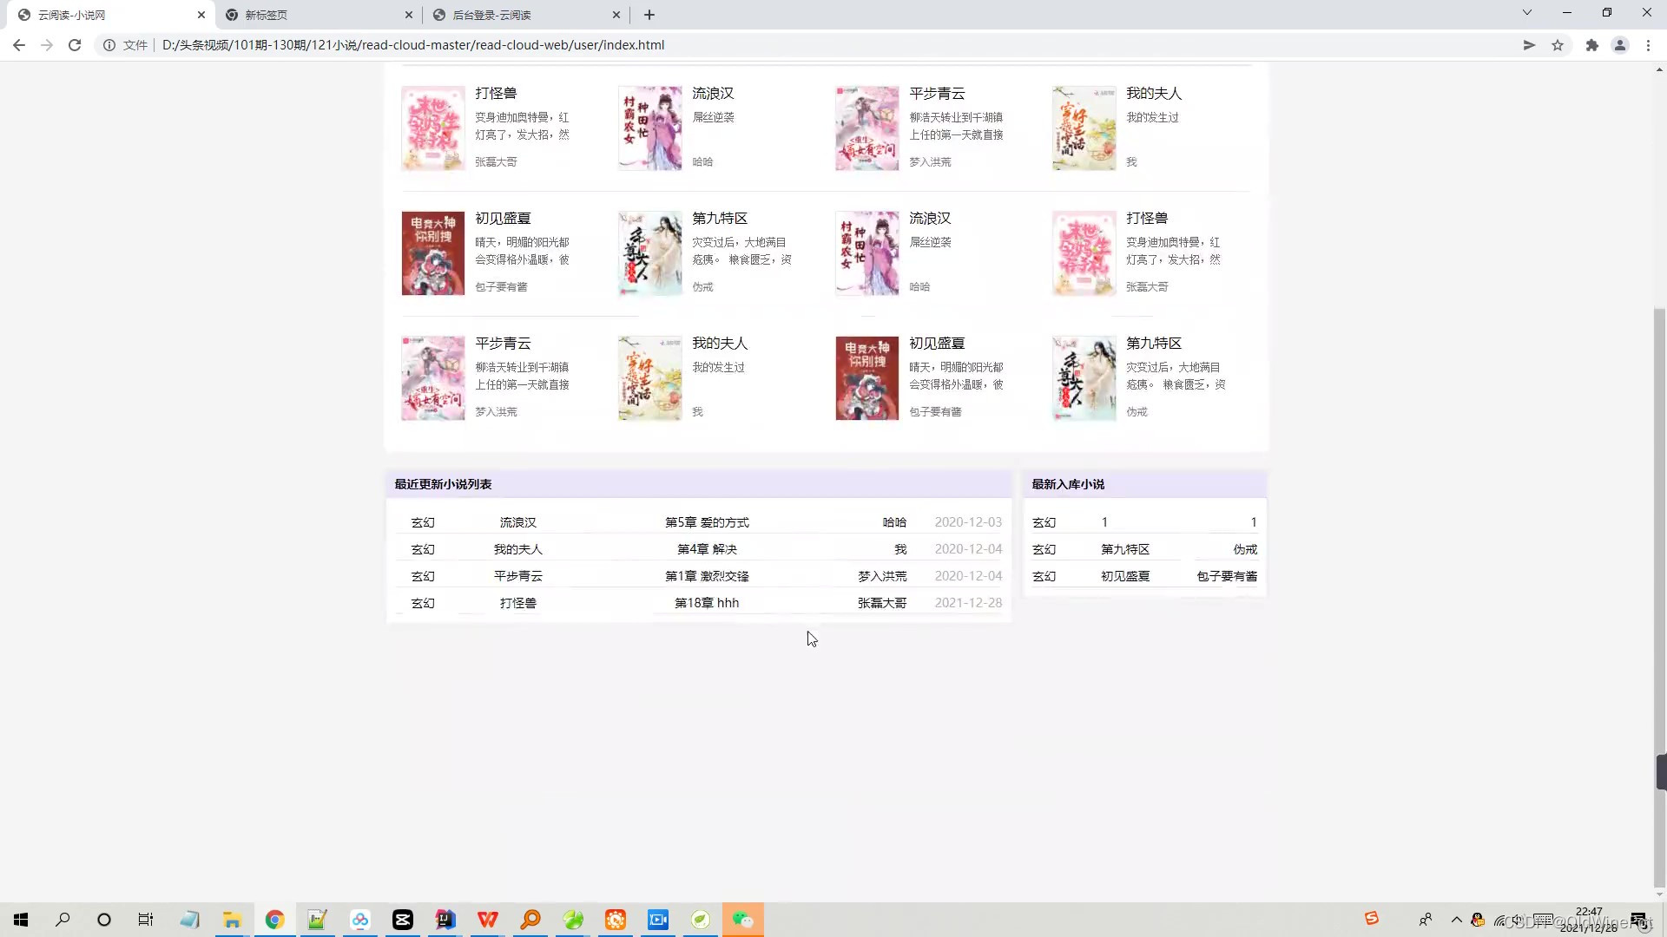
Task: Switch to the 后台登录-云阅读 tab
Action: (x=491, y=15)
